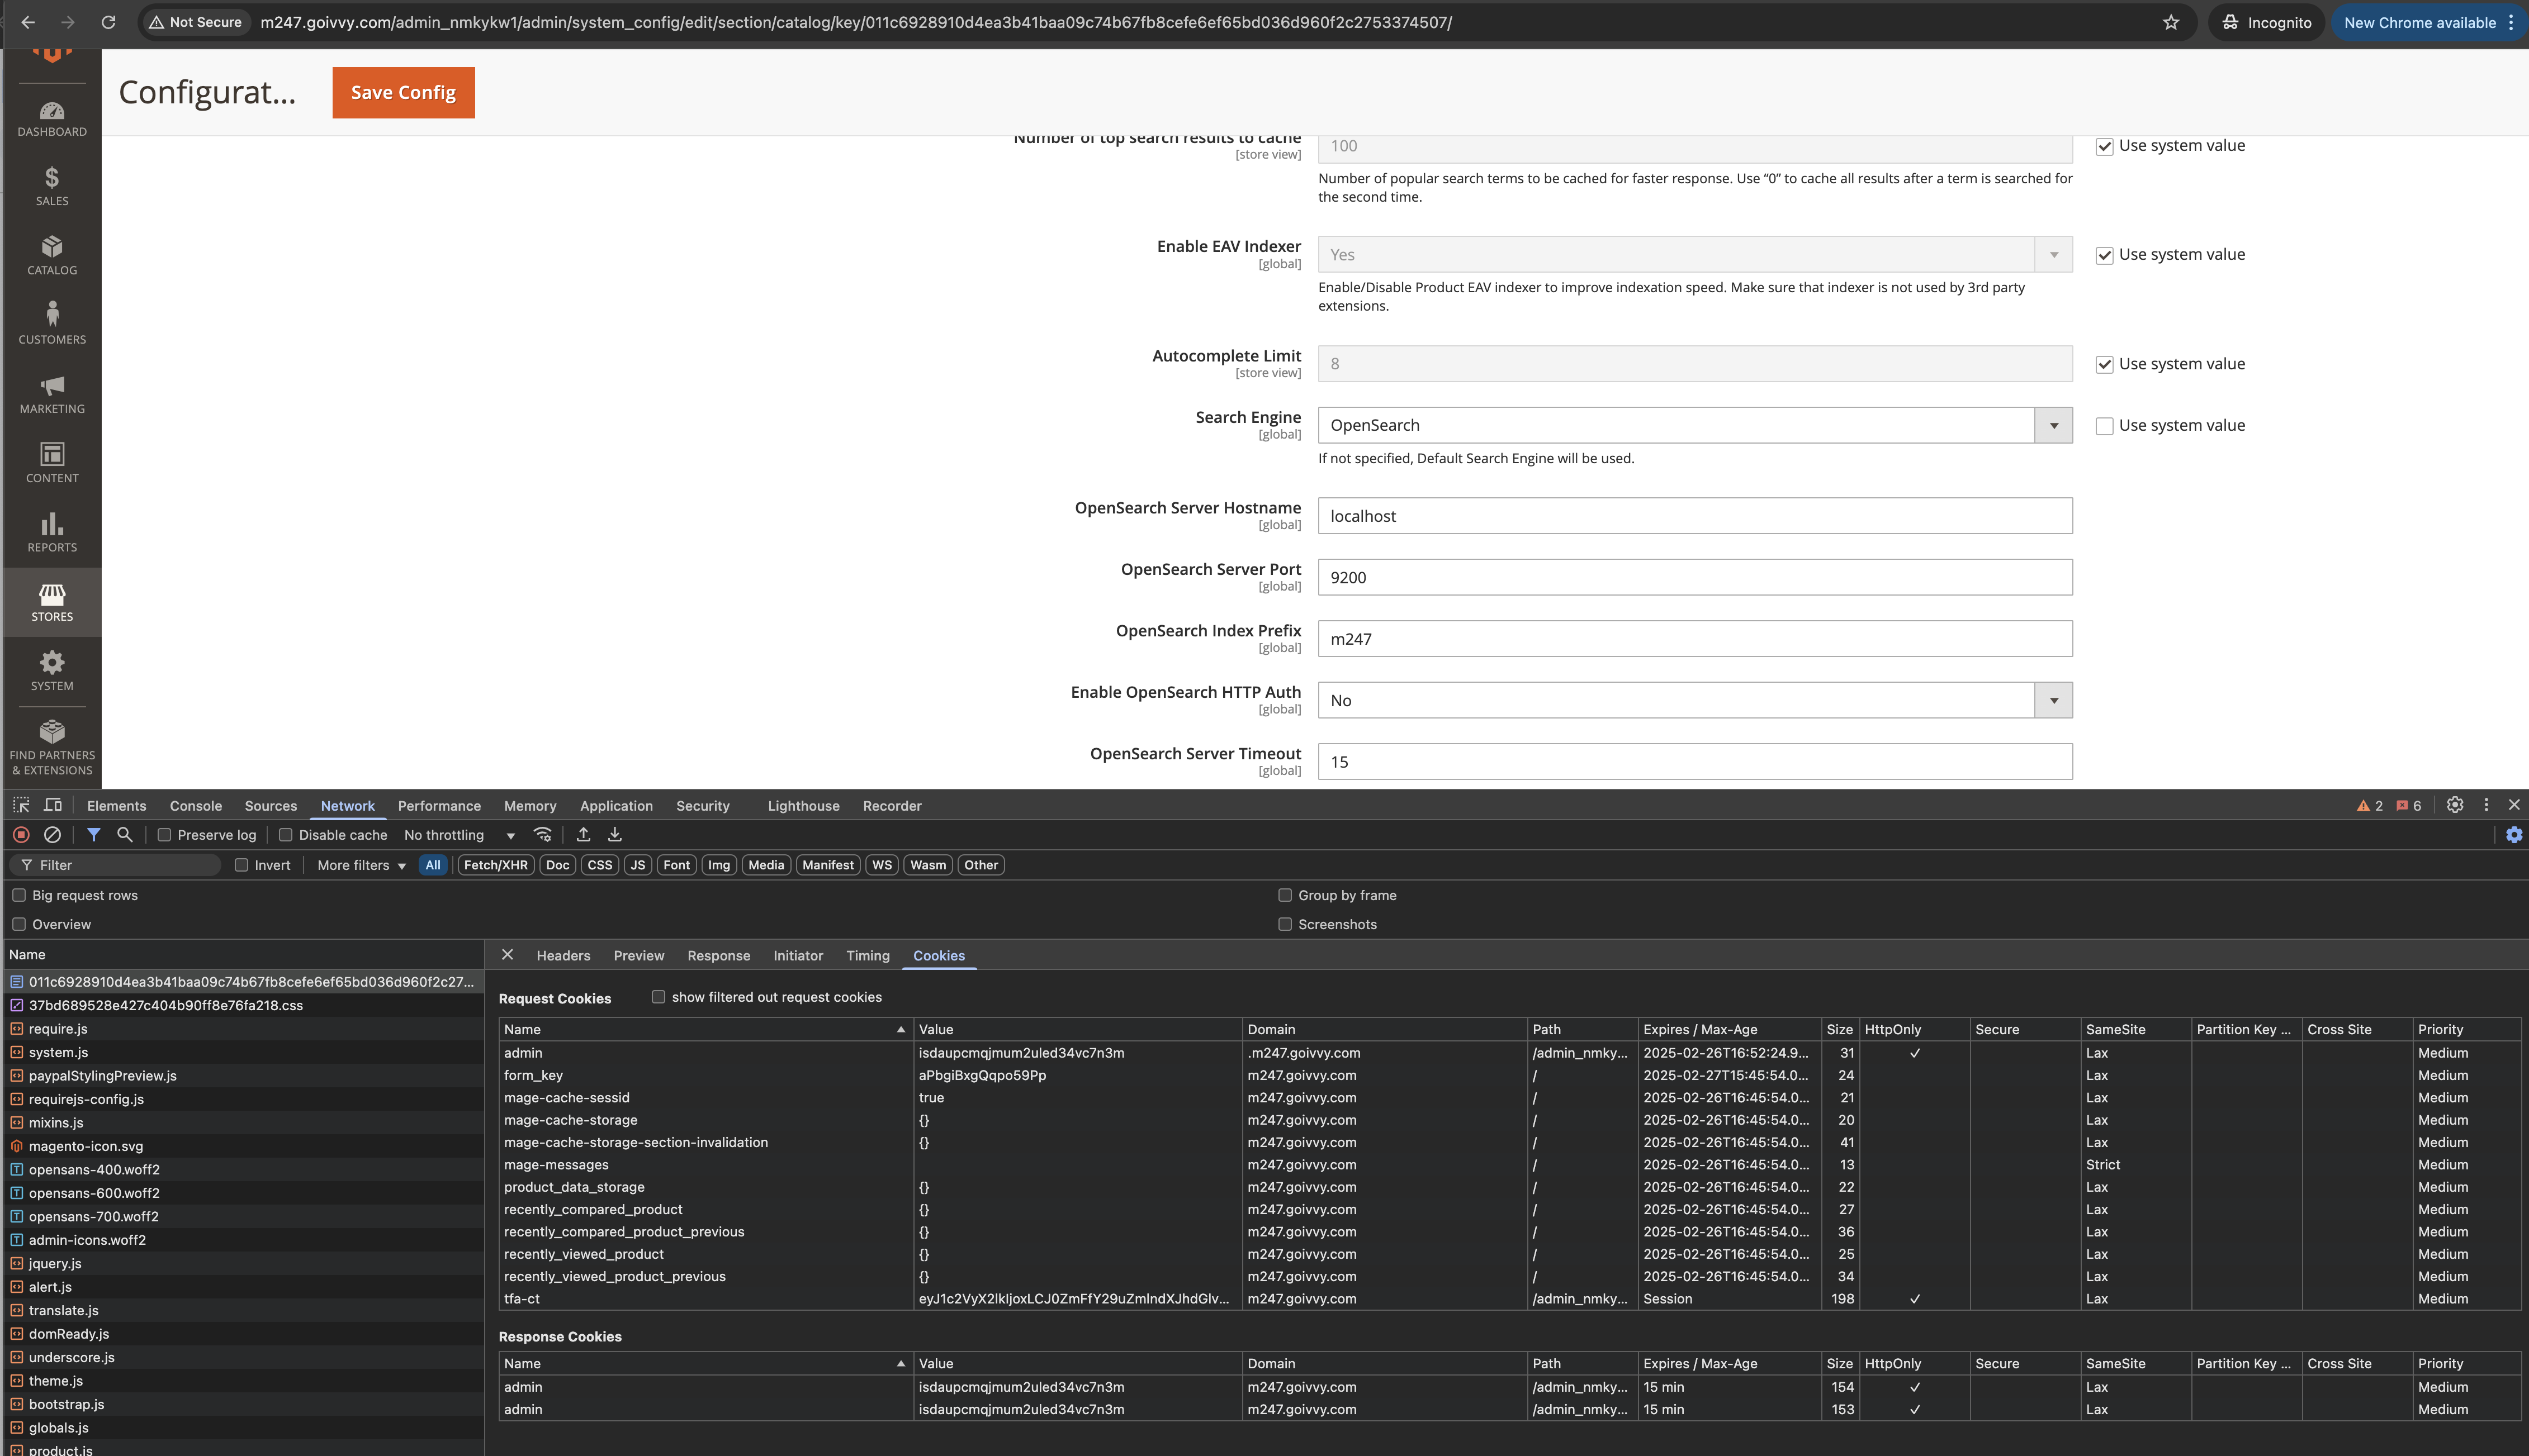This screenshot has height=1456, width=2529.
Task: Click the OpenSearch Server Hostname field
Action: [x=1694, y=516]
